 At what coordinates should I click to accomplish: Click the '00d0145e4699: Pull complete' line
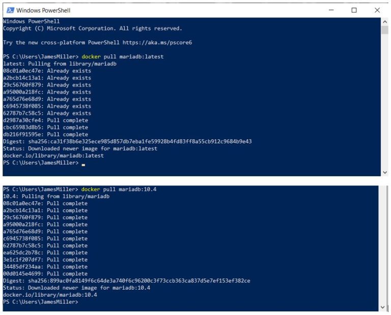(45, 274)
